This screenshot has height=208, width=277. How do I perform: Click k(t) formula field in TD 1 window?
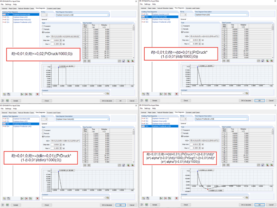[65, 36]
